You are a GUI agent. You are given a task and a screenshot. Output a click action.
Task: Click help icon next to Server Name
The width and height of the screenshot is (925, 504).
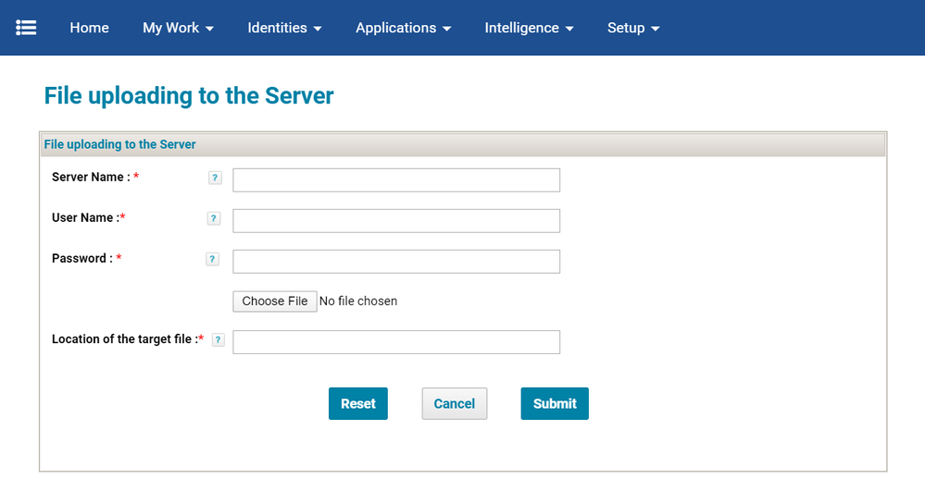(215, 178)
